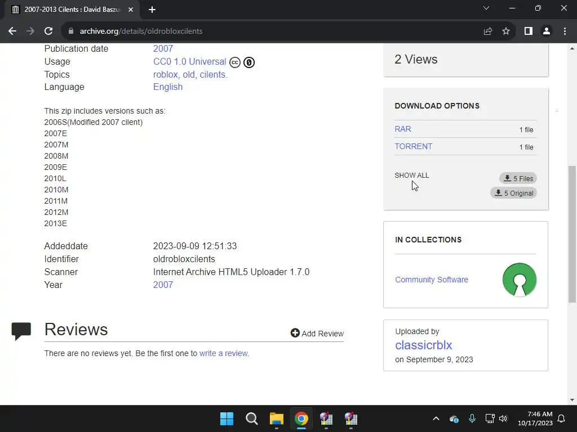
Task: Click the microphone tray icon
Action: point(472,418)
